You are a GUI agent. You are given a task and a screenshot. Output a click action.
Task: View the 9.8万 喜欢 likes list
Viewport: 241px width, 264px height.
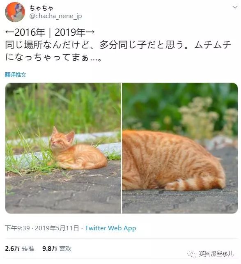point(57,249)
